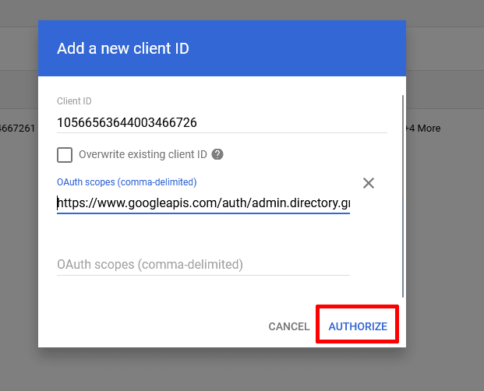The image size is (484, 391).
Task: Select the empty OAuth scopes field
Action: click(203, 265)
